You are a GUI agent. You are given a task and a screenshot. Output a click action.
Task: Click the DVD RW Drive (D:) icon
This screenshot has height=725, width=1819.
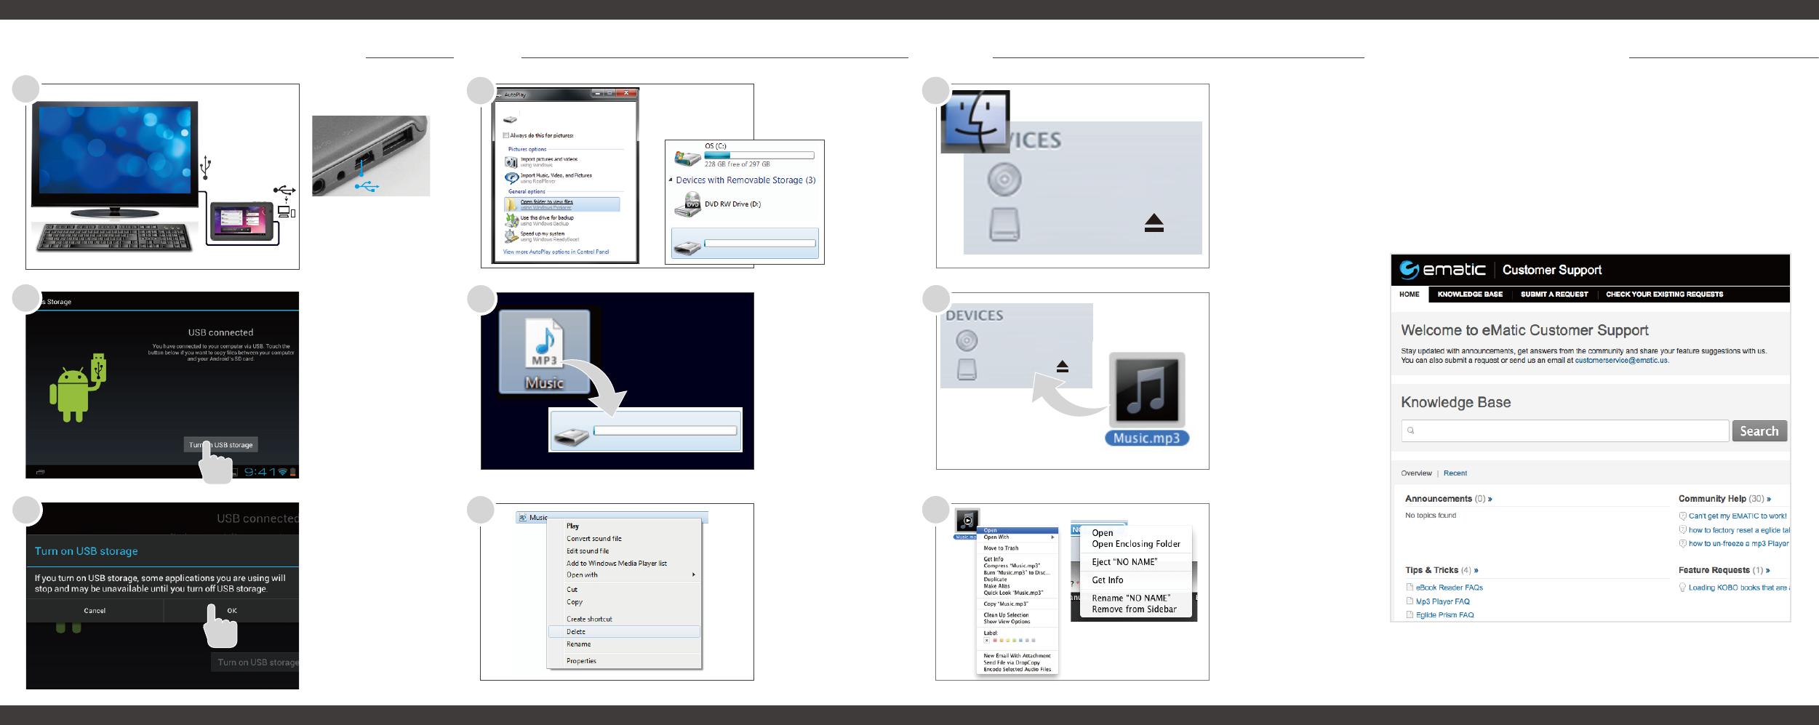tap(687, 205)
